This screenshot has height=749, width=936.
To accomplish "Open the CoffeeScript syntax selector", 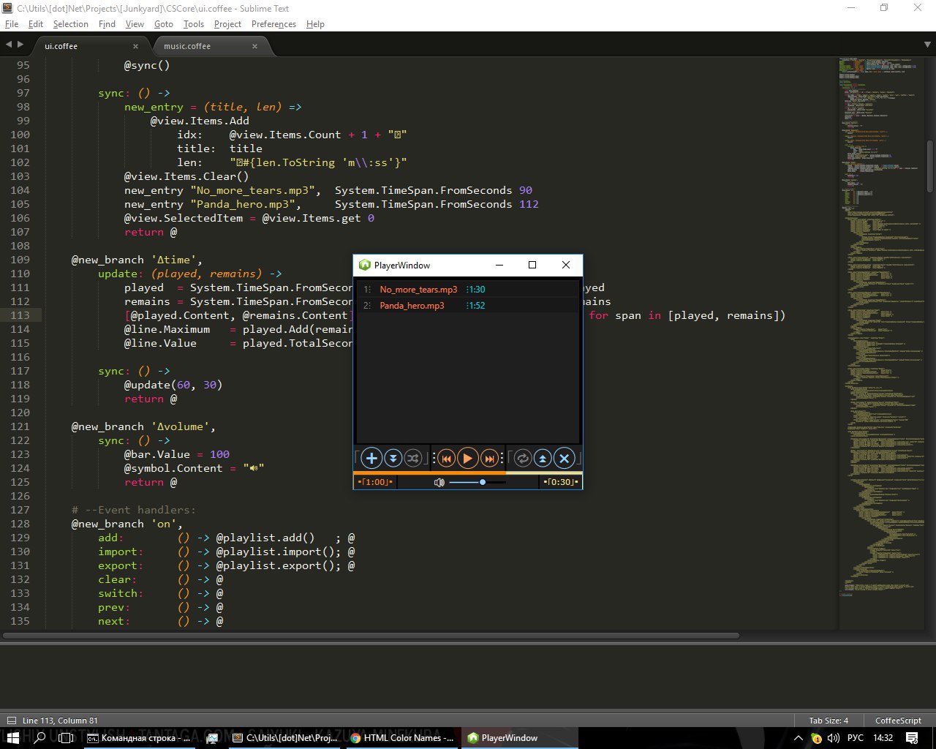I will pyautogui.click(x=898, y=720).
